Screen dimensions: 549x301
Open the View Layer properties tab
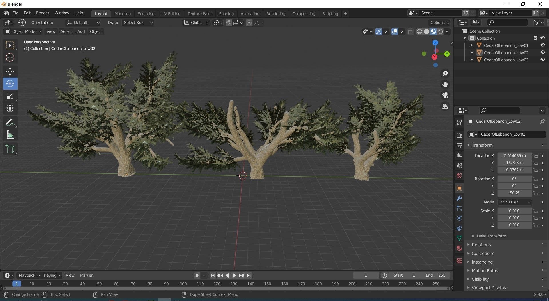click(x=459, y=155)
